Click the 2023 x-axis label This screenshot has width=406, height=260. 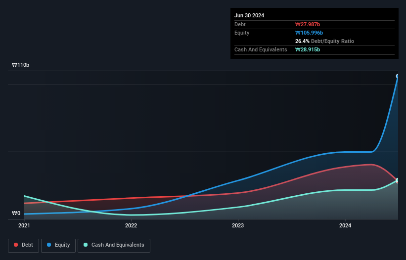(238, 225)
